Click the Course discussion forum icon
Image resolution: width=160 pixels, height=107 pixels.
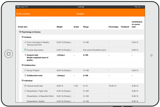tap(25, 50)
